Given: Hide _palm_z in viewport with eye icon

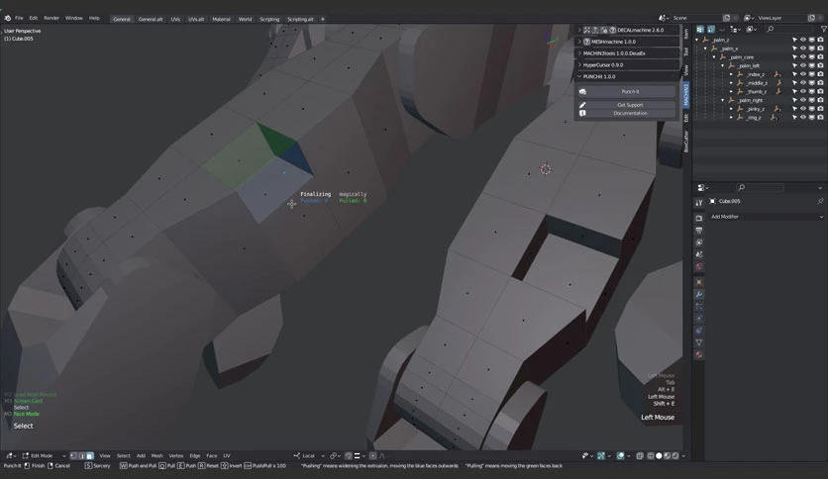Looking at the screenshot, I should tap(803, 41).
